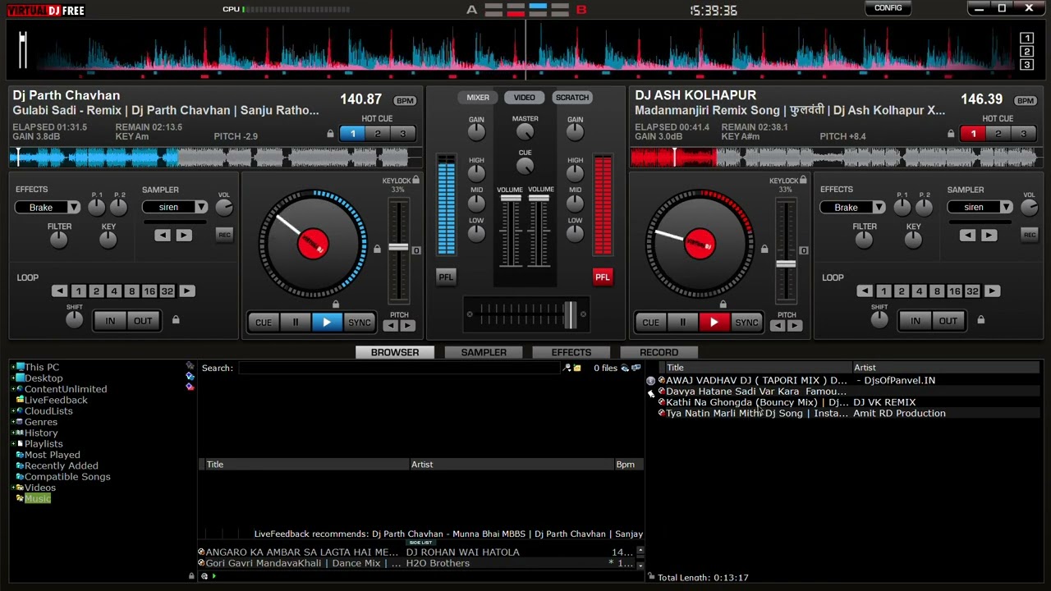Viewport: 1051px width, 591px height.
Task: Click left channel volume fader
Action: 510,199
